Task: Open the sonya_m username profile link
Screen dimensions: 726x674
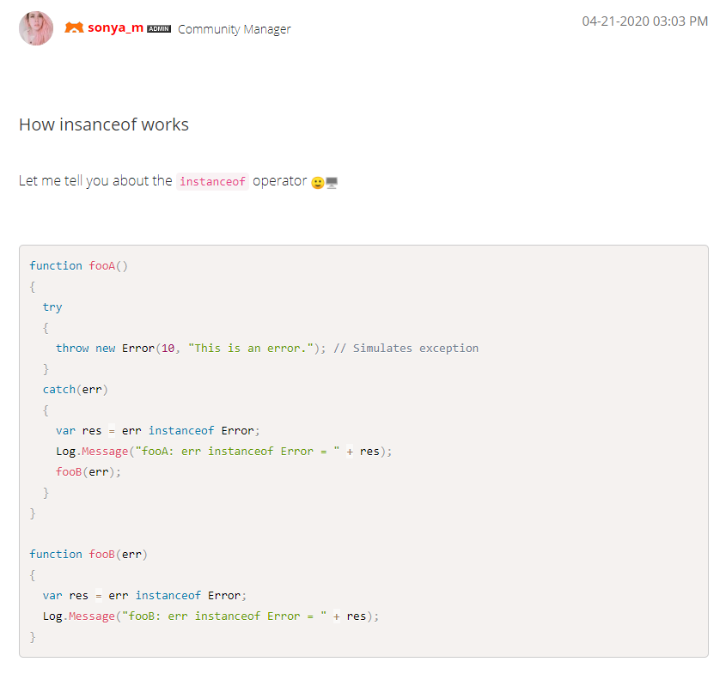Action: tap(115, 28)
